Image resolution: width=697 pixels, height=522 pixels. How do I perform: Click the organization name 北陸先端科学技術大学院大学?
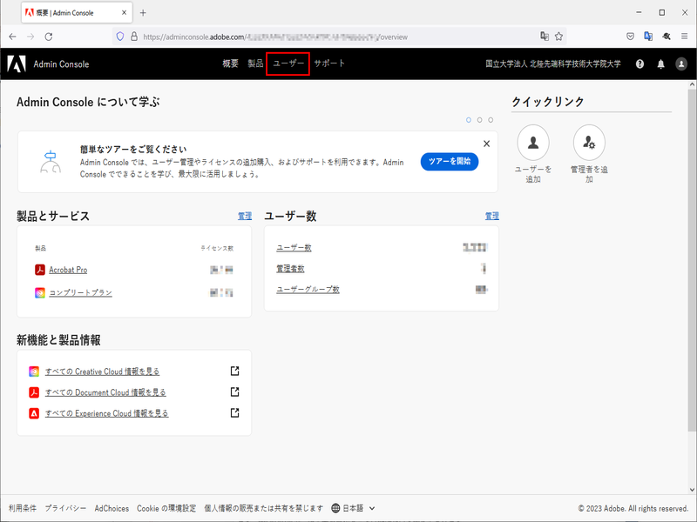[x=553, y=64]
